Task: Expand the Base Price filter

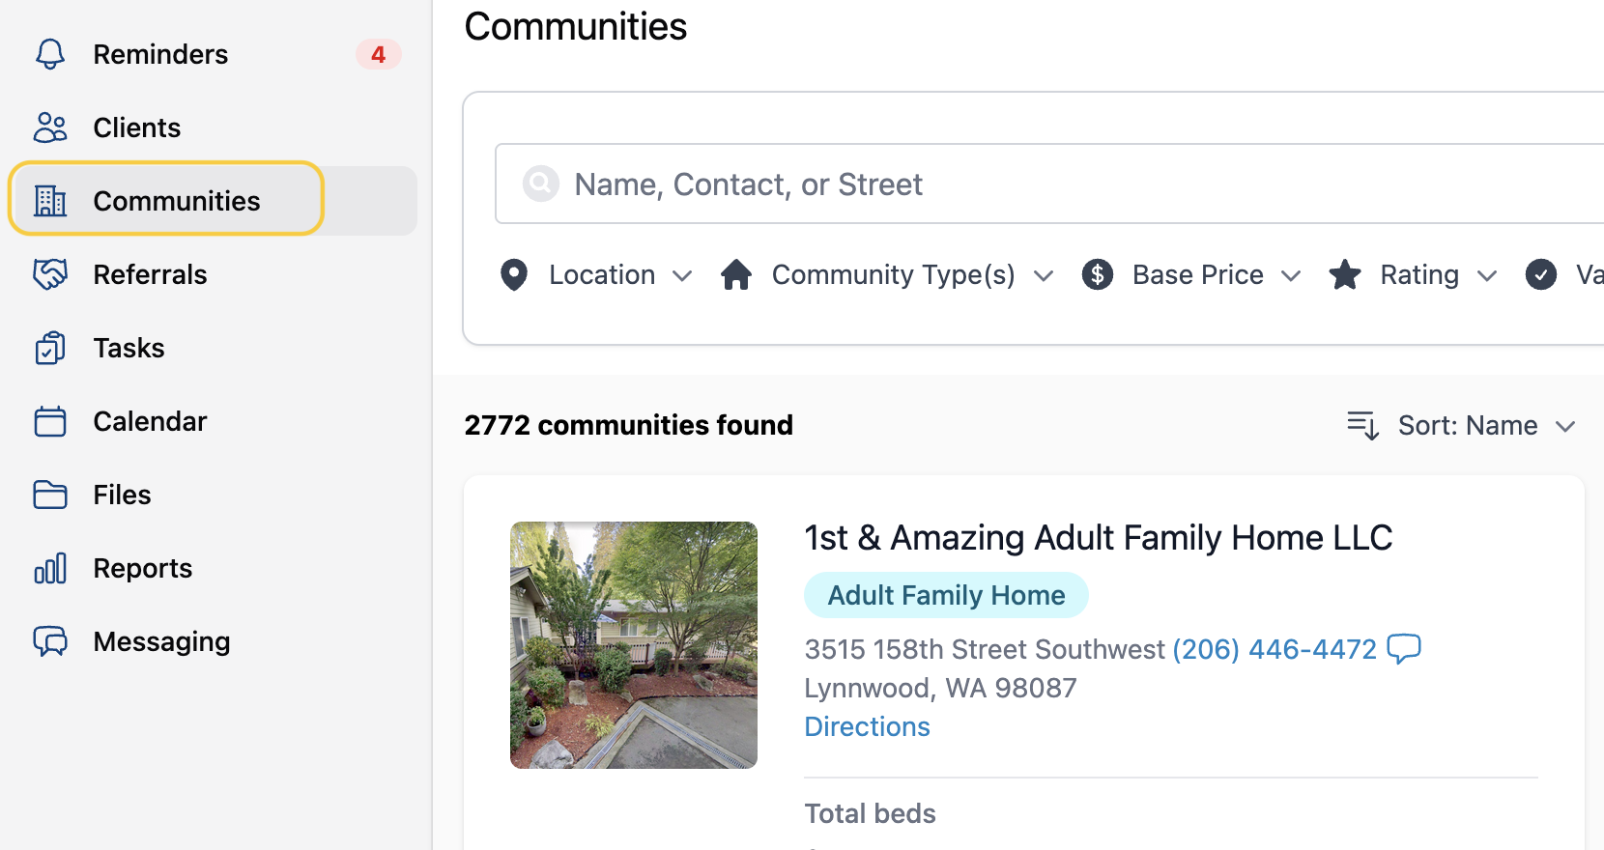Action: coord(1192,275)
